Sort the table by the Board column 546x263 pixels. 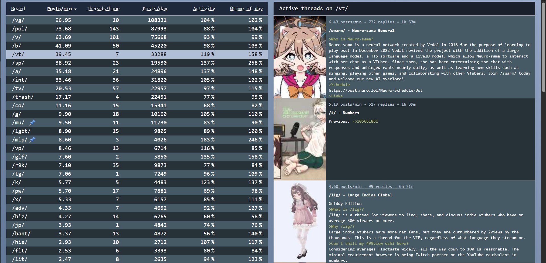pos(18,9)
